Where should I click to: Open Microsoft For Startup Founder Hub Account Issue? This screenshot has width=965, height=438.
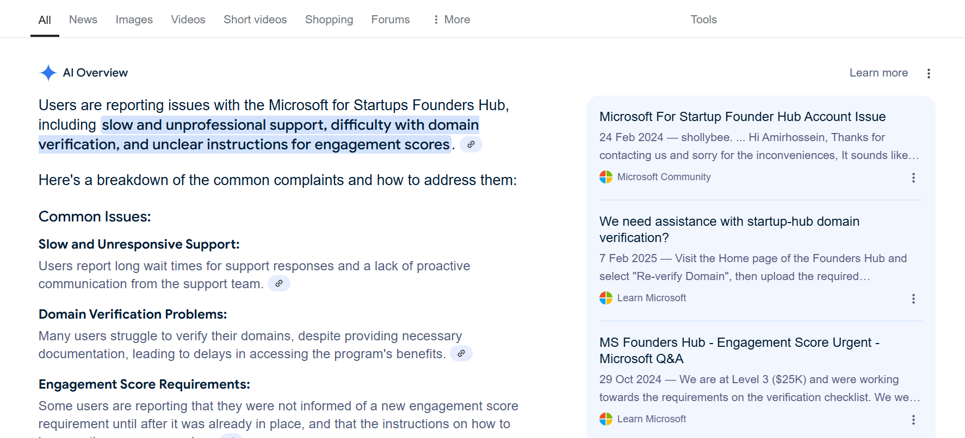(743, 117)
